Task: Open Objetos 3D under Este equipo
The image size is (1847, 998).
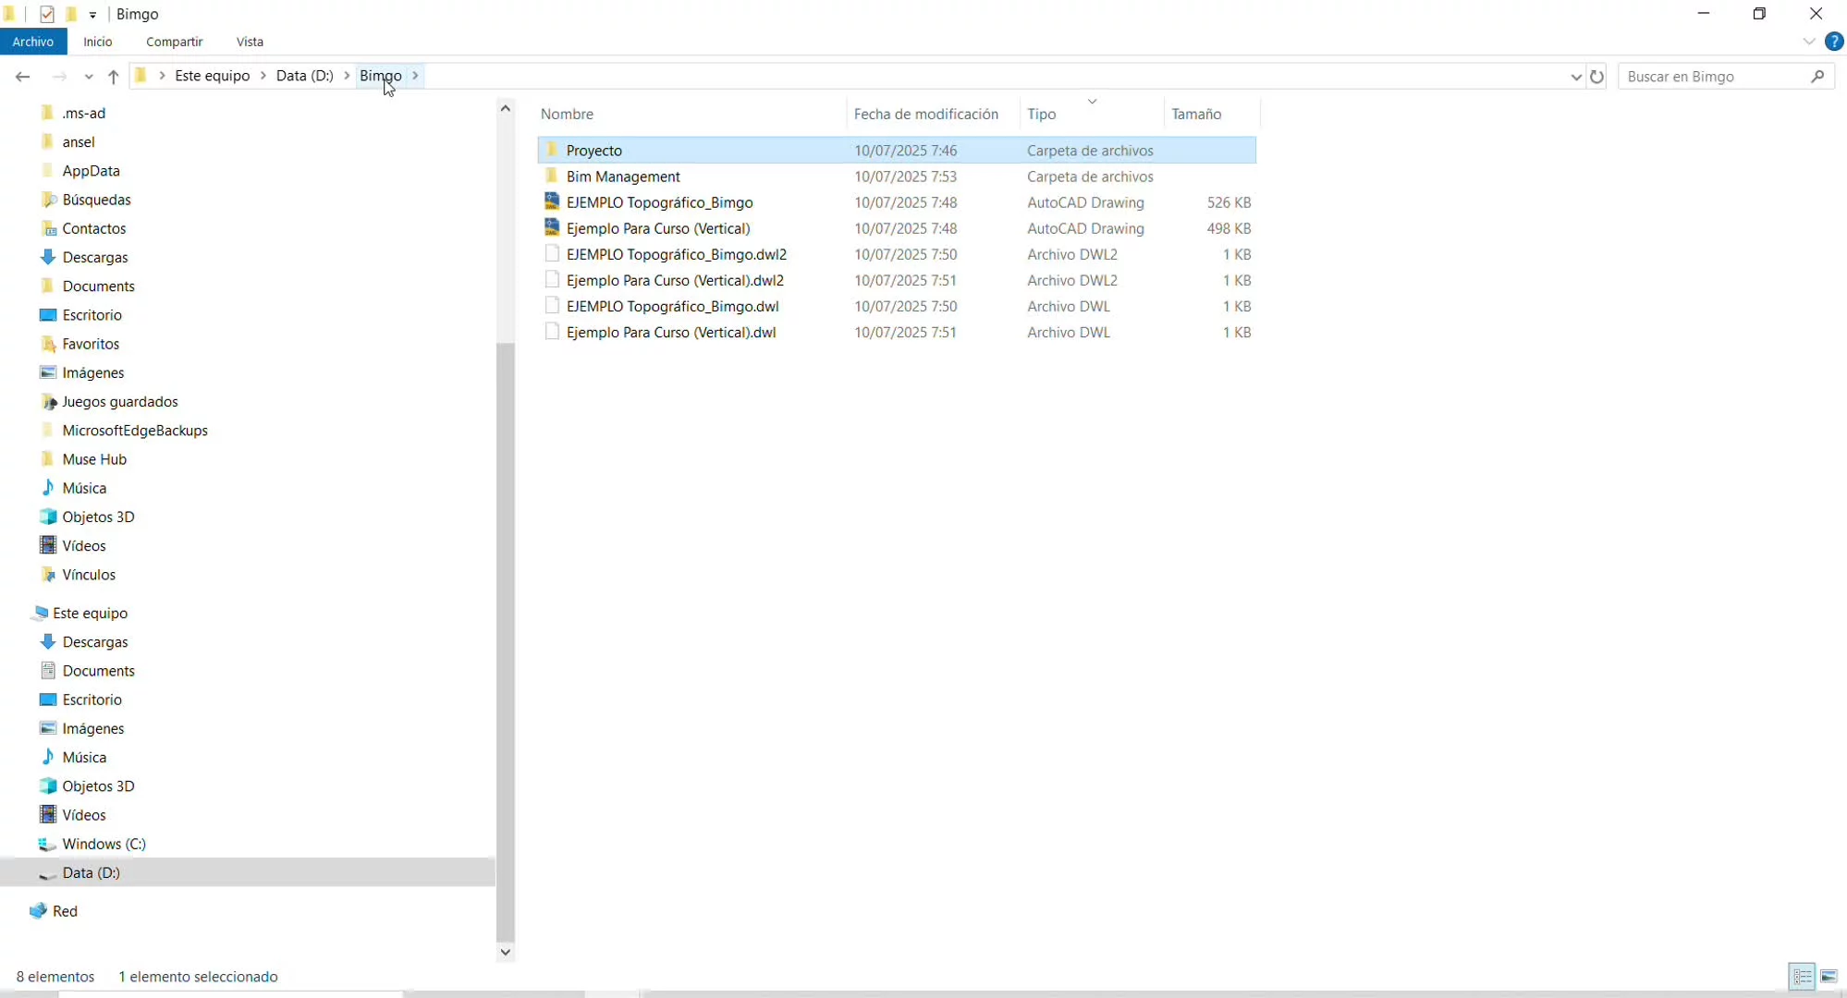Action: point(98,785)
